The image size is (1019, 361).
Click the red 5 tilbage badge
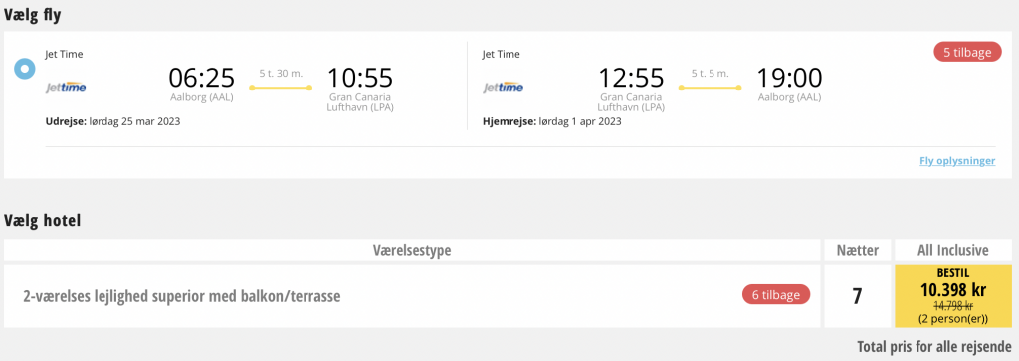pos(967,52)
